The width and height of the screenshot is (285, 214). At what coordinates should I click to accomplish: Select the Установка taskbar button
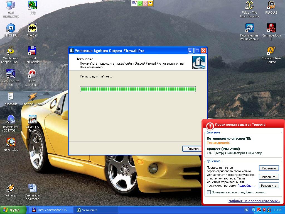[x=96, y=210]
